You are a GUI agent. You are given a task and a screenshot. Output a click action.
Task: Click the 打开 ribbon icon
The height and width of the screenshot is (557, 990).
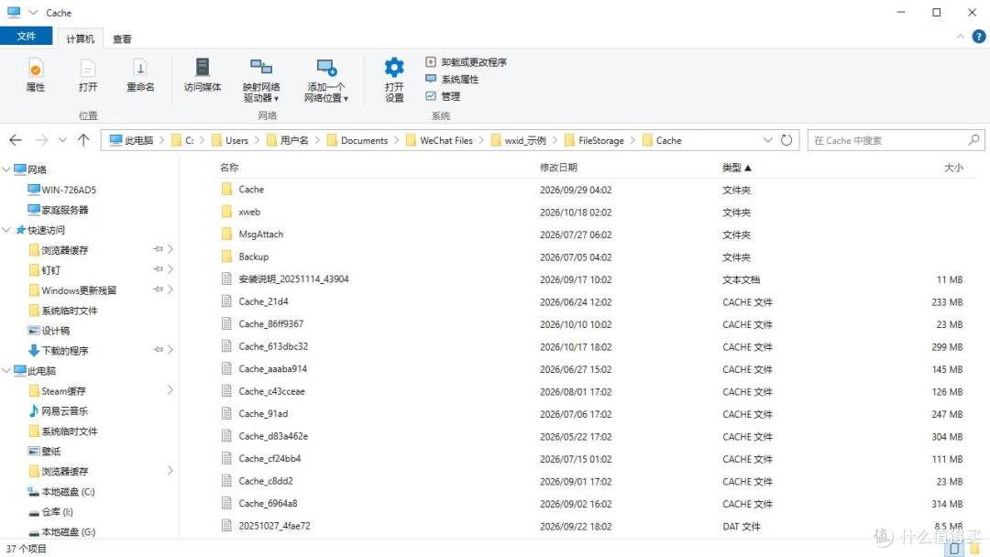(x=88, y=68)
